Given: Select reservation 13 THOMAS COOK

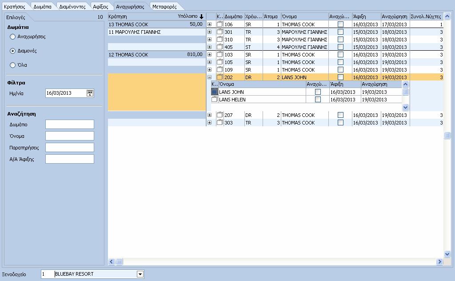Looking at the screenshot, I should pos(157,24).
